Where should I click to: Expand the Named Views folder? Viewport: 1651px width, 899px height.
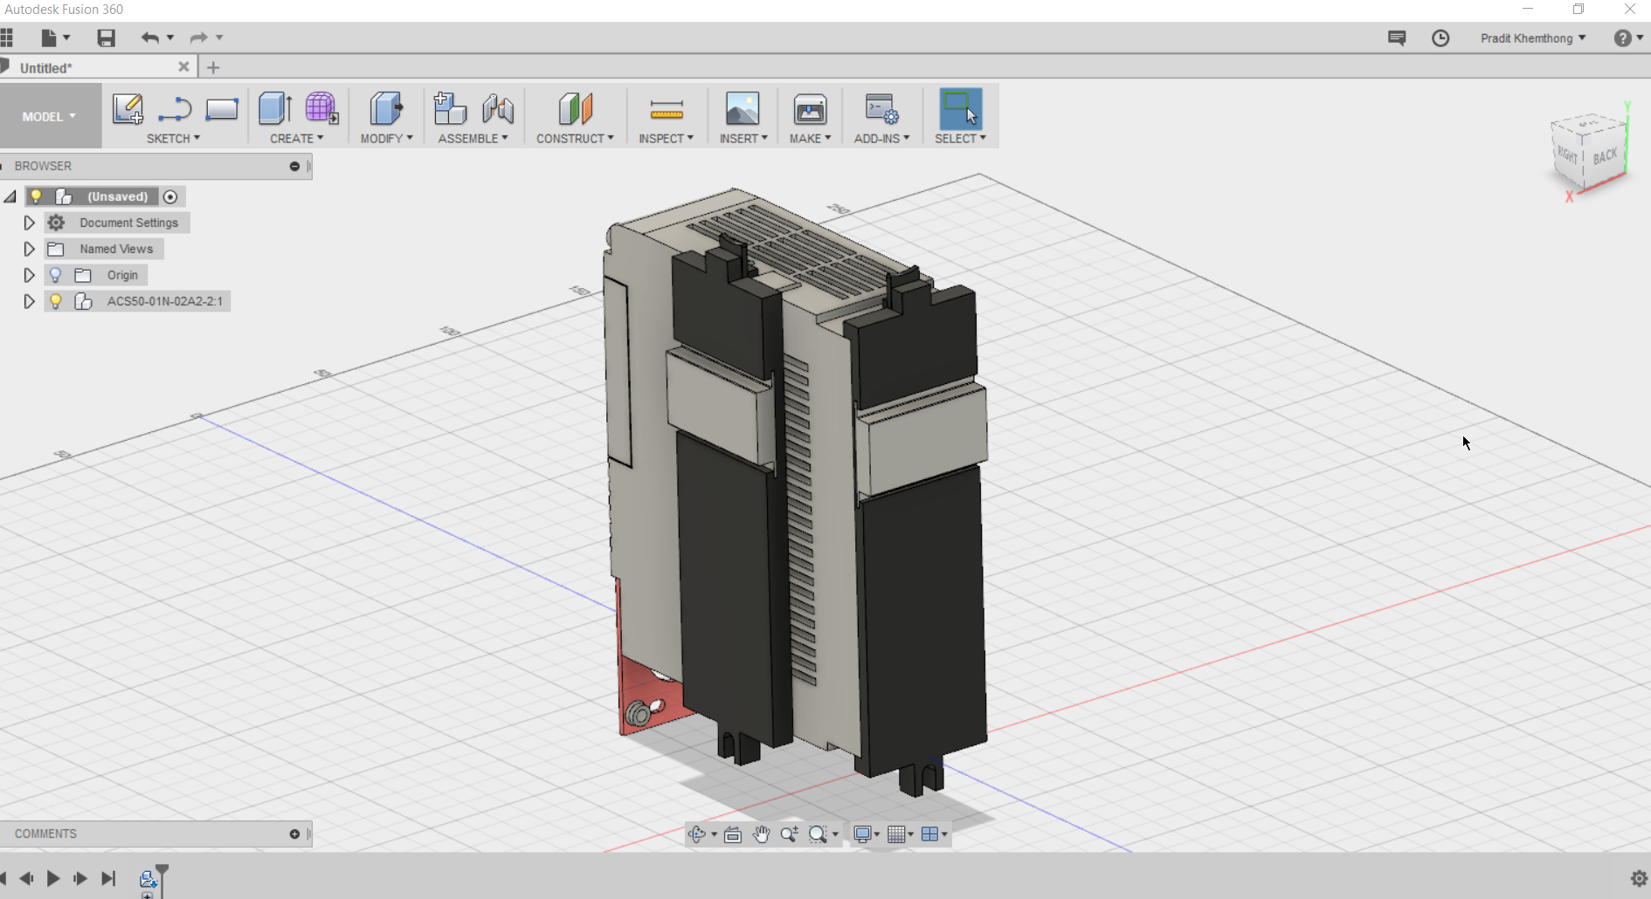(x=29, y=249)
